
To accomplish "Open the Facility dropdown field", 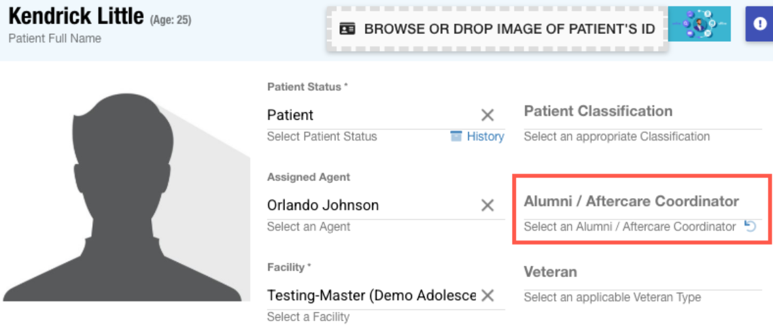I will [371, 295].
